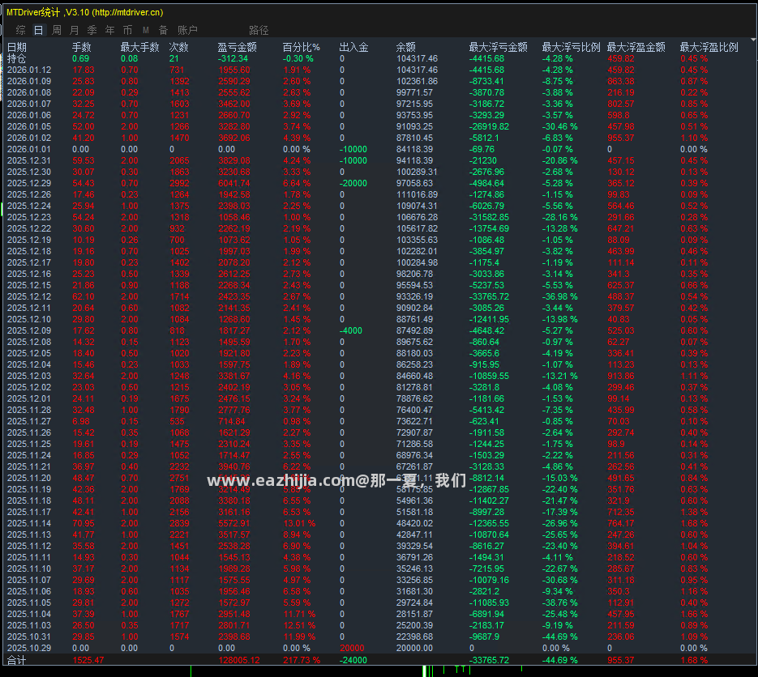Click the 合计 total row label
This screenshot has width=758, height=677.
click(x=17, y=660)
